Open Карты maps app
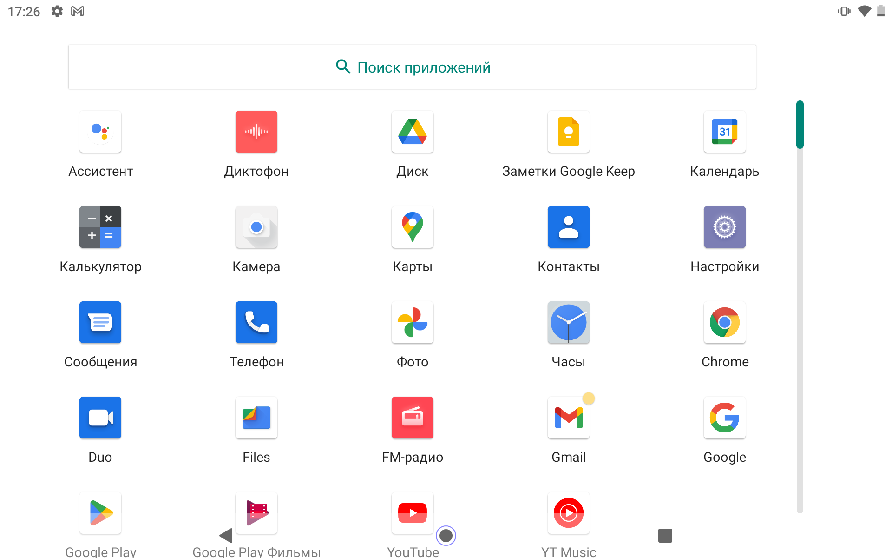The width and height of the screenshot is (892, 558). [x=413, y=227]
